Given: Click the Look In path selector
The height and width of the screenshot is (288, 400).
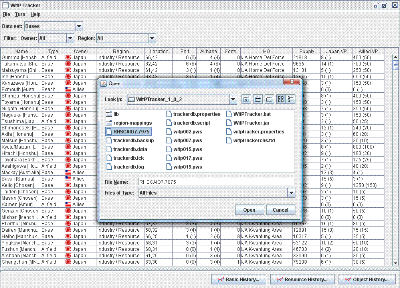Looking at the screenshot, I should (233, 99).
